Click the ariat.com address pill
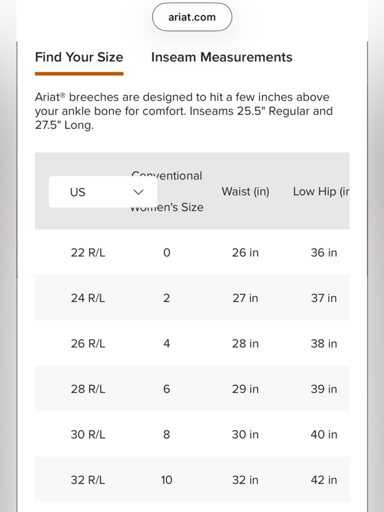Screen dimensions: 384x512 point(192,17)
